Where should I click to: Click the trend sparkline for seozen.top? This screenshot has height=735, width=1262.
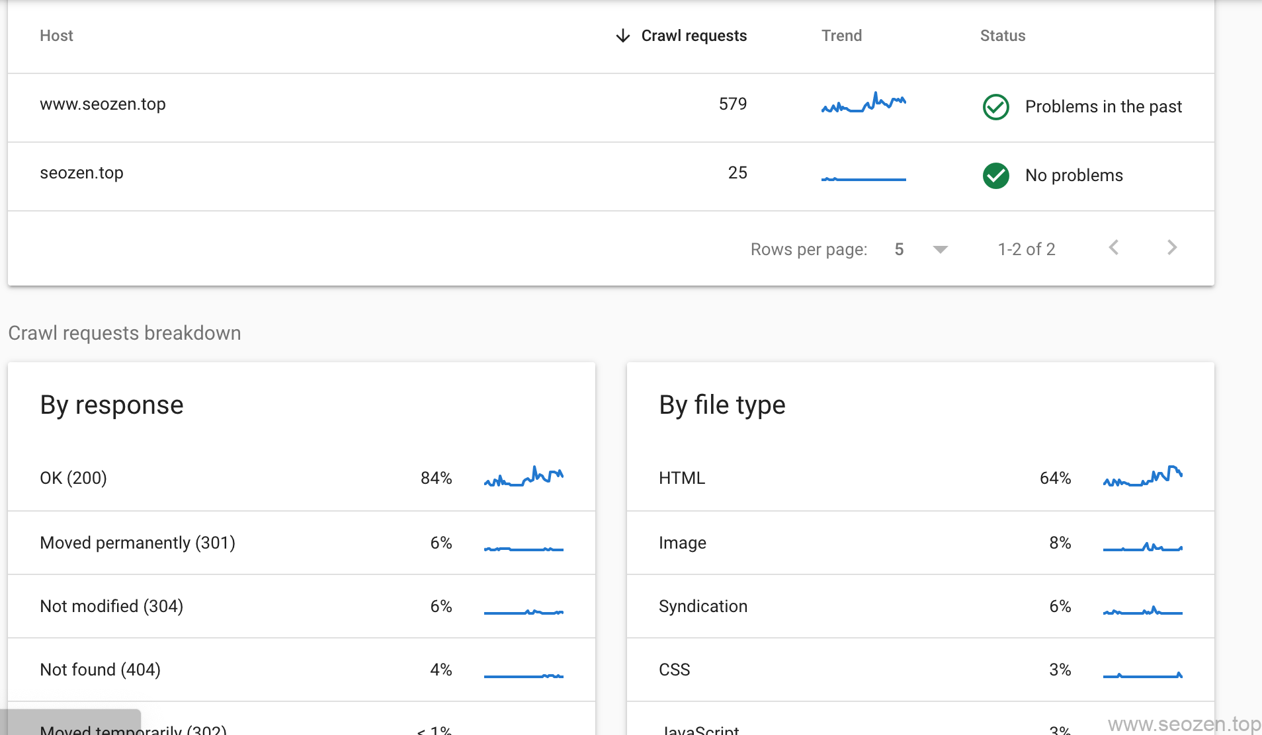click(864, 176)
